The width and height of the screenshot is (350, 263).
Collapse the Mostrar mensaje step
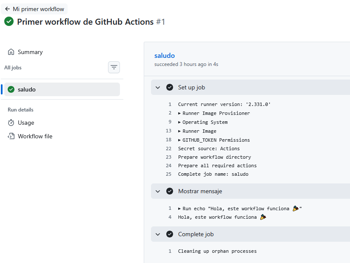point(158,191)
